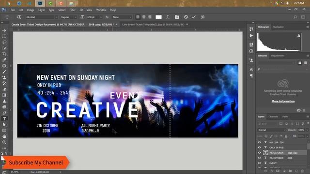Open the Filter menu
The width and height of the screenshot is (310, 174).
[72, 10]
